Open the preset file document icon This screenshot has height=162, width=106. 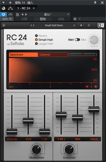[x=17, y=15]
